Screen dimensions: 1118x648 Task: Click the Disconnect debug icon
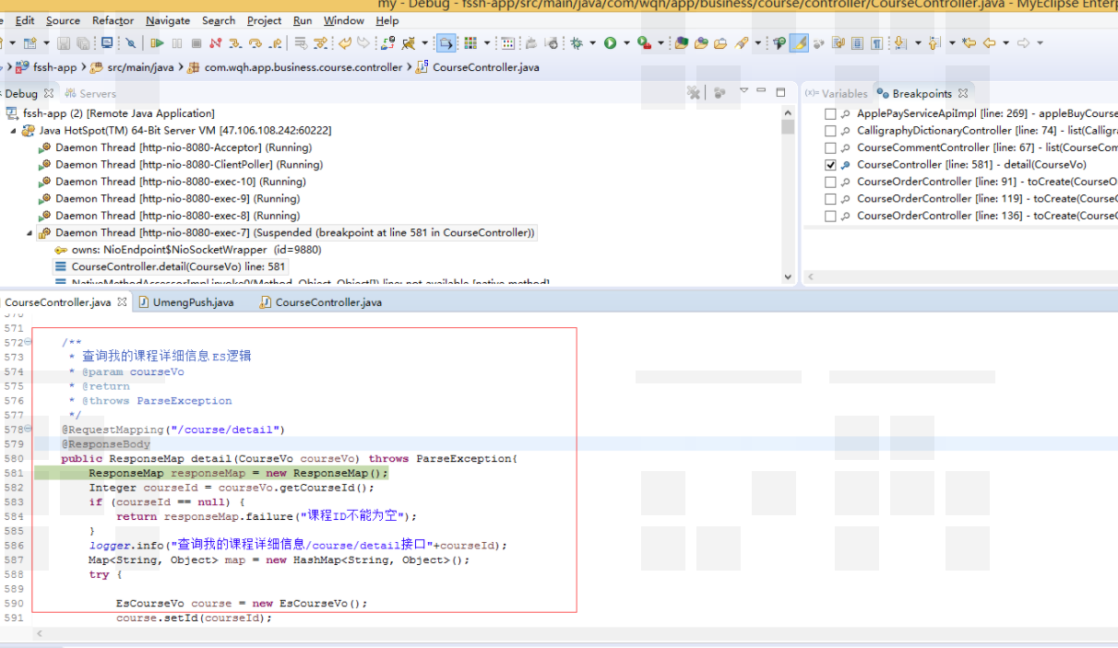[x=215, y=42]
